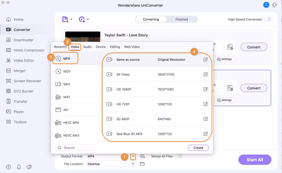Image resolution: width=282 pixels, height=173 pixels.
Task: Open the Output Format dropdown arrow
Action: point(133,156)
